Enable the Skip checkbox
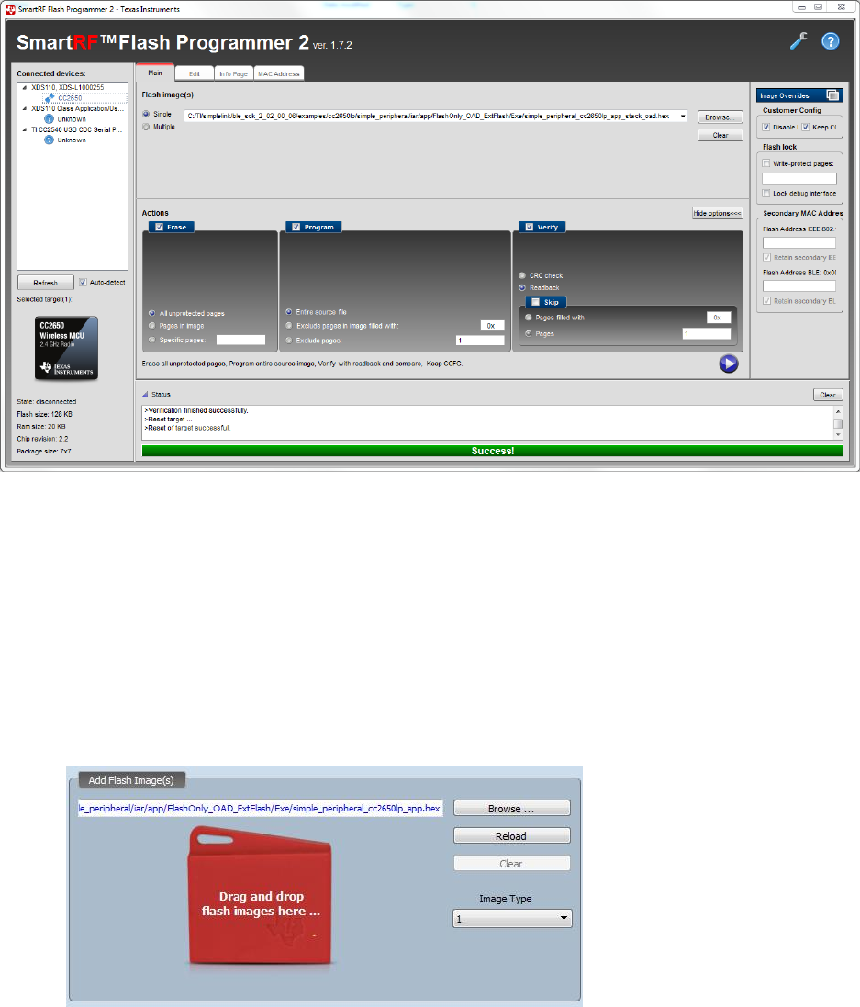860x1007 pixels. pyautogui.click(x=536, y=302)
